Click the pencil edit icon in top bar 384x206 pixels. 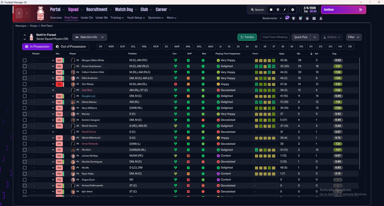click(285, 10)
